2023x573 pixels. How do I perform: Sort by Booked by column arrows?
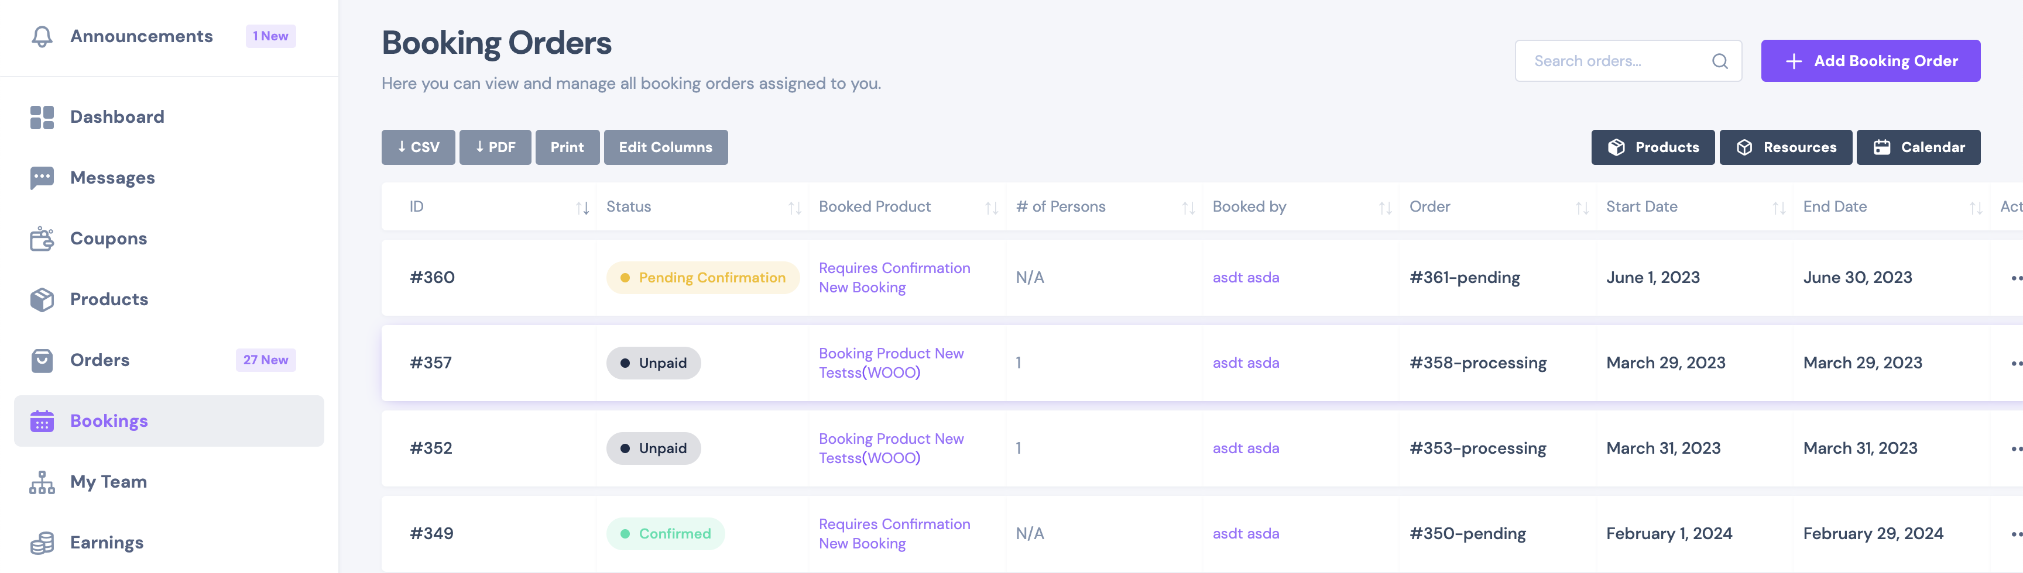click(1386, 207)
